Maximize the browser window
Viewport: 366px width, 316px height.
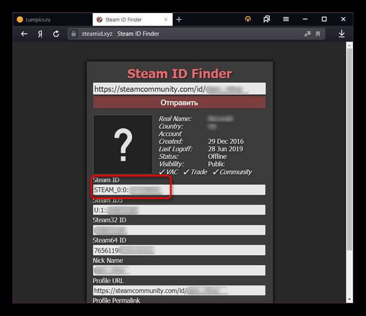[x=324, y=19]
